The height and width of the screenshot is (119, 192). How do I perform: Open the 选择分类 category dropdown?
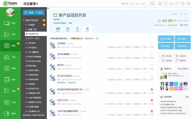point(90,39)
